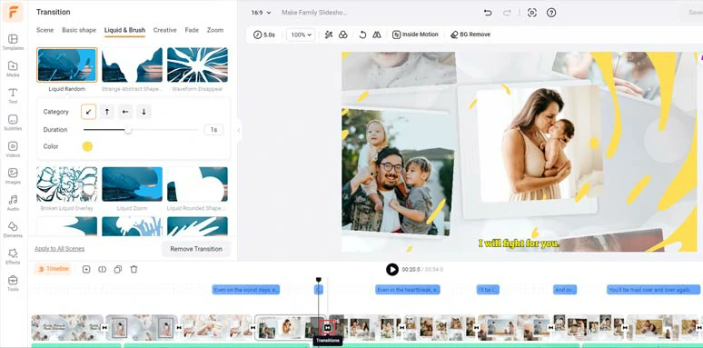Screen dimensions: 703x348
Task: Select the Liquid Random transition thumbnail
Action: point(67,65)
